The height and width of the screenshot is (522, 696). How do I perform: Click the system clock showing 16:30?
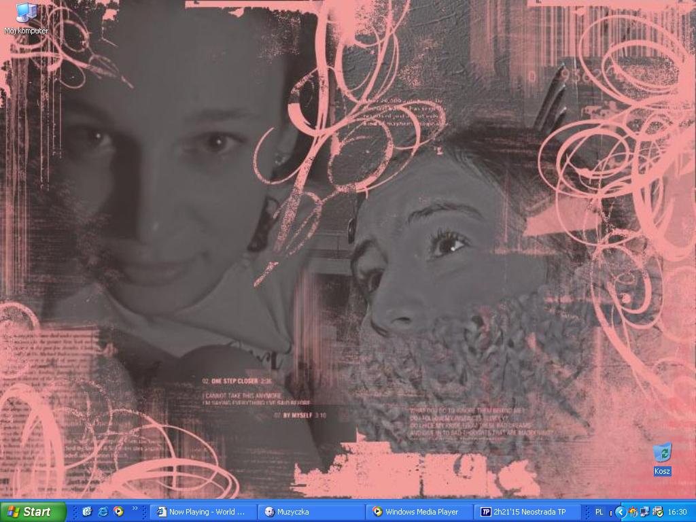pos(678,512)
